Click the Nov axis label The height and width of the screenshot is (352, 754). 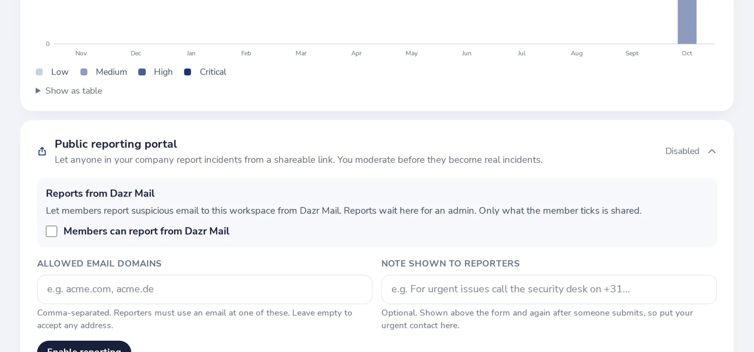coord(81,53)
